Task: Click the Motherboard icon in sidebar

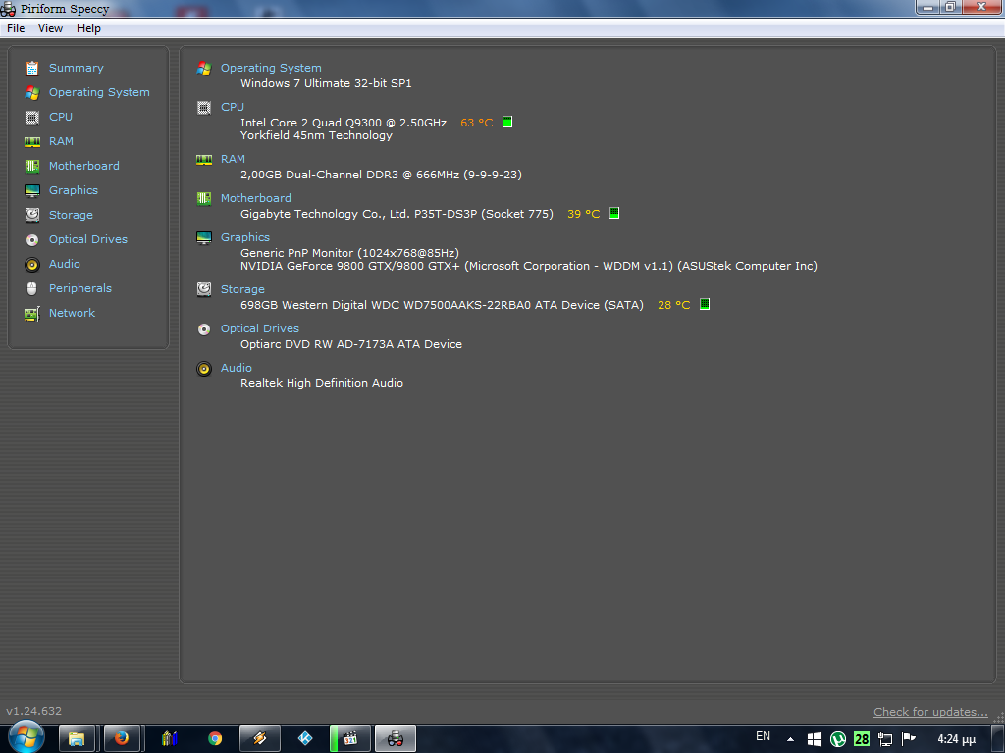Action: coord(32,167)
